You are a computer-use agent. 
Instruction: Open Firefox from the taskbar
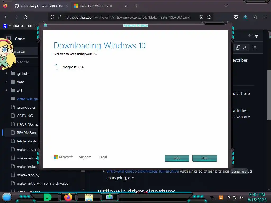click(68, 197)
